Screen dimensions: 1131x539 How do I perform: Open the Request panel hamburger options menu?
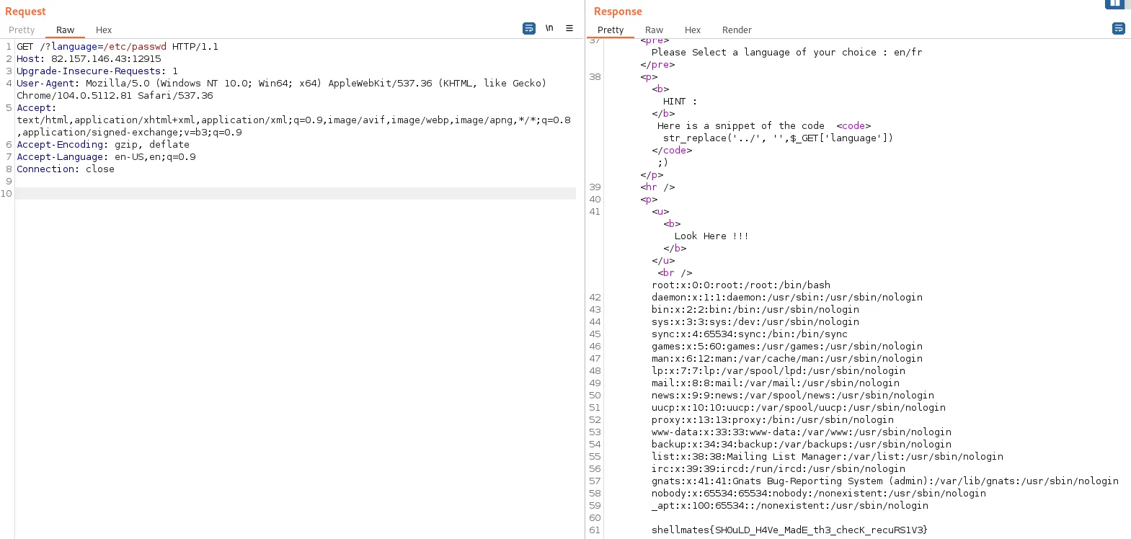tap(569, 29)
